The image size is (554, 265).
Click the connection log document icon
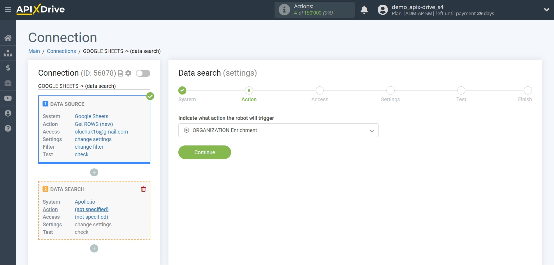click(120, 73)
